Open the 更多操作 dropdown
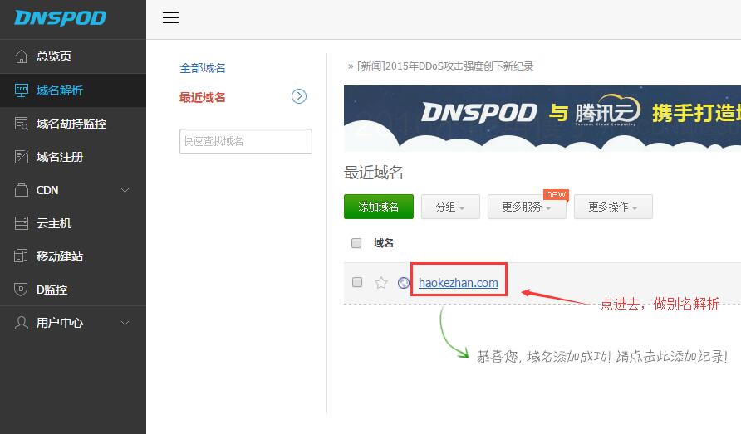The width and height of the screenshot is (741, 434). pyautogui.click(x=613, y=207)
